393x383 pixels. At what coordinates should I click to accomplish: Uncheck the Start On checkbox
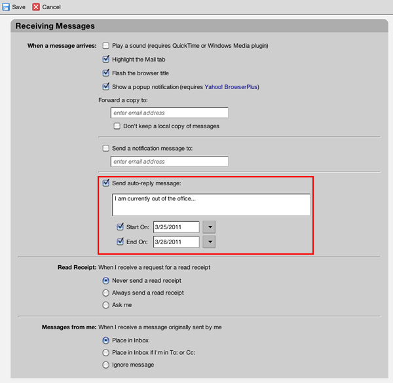120,227
